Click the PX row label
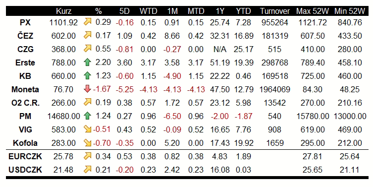 coord(25,22)
